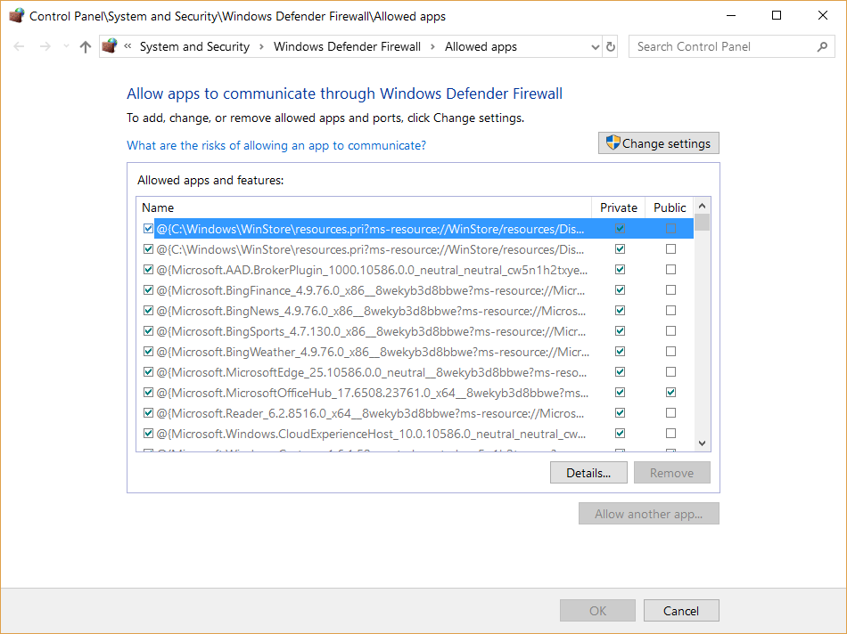Click the OK button
The width and height of the screenshot is (847, 634).
597,611
